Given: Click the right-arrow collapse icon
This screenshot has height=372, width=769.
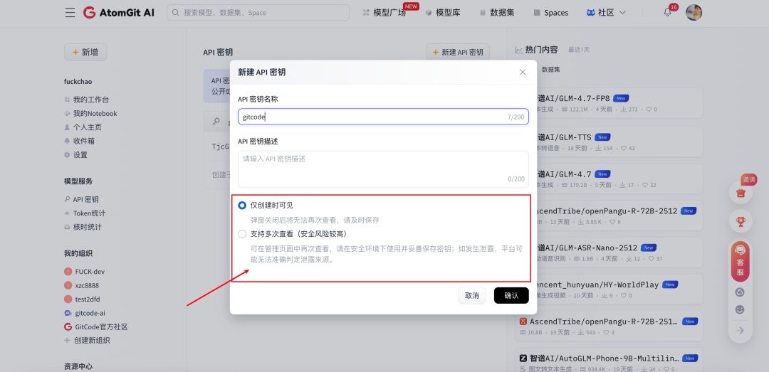Looking at the screenshot, I should coord(740,330).
